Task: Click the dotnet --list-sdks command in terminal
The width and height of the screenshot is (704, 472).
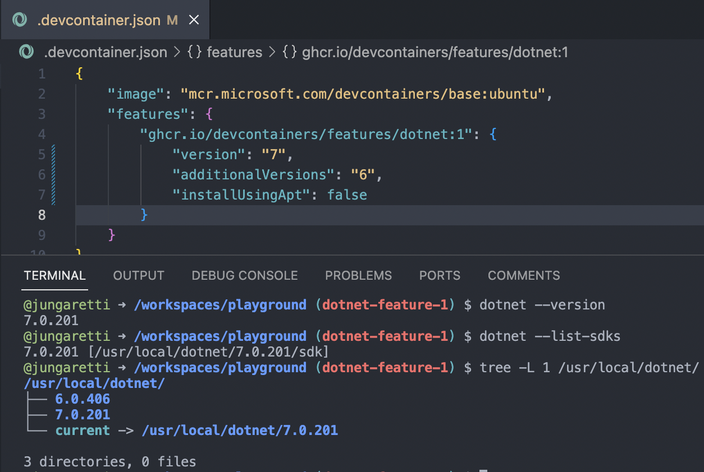Action: pos(550,336)
